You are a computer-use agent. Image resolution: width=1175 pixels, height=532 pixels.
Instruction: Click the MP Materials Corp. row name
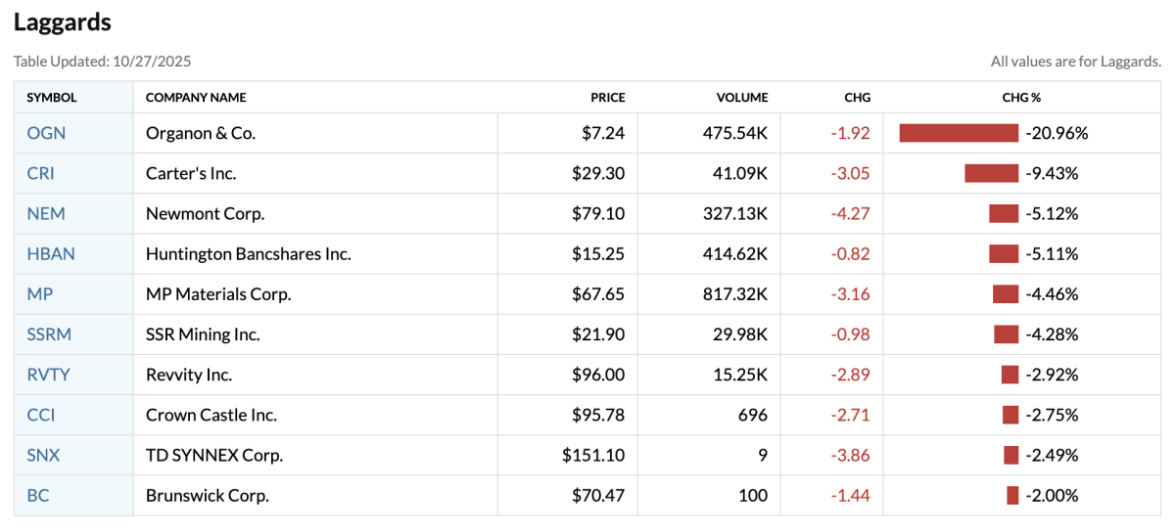[x=218, y=293]
